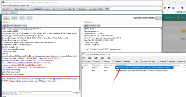Sort ascending with 升序排序 icon

pyautogui.click(x=162, y=62)
